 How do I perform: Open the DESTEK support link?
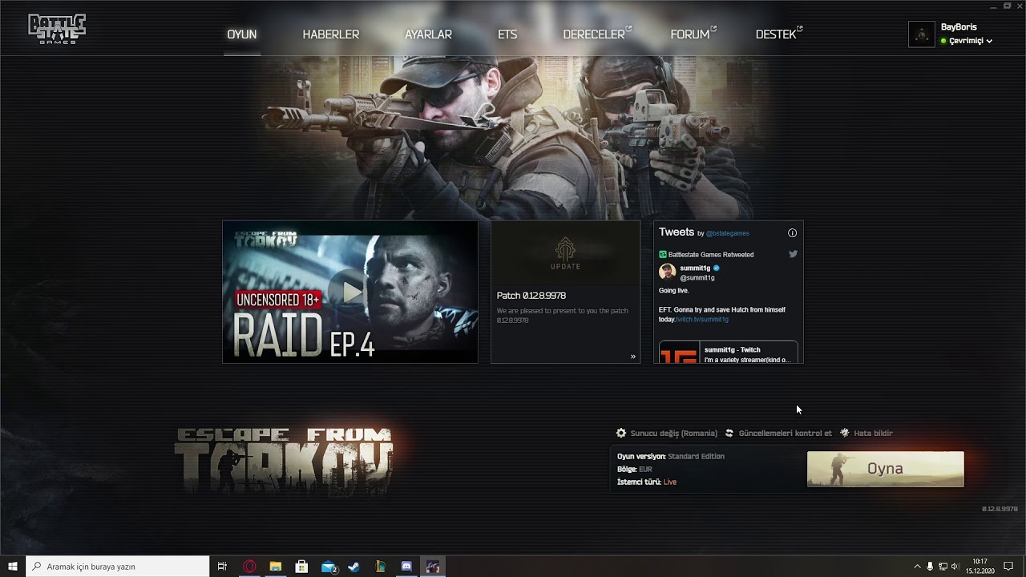tap(779, 34)
